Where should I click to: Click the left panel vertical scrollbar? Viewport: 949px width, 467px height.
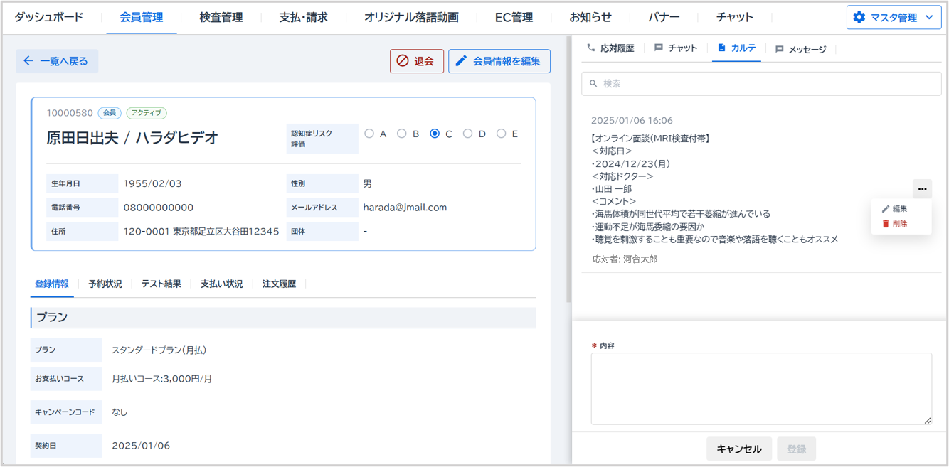click(568, 171)
